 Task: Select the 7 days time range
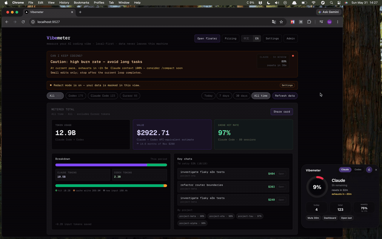[224, 96]
